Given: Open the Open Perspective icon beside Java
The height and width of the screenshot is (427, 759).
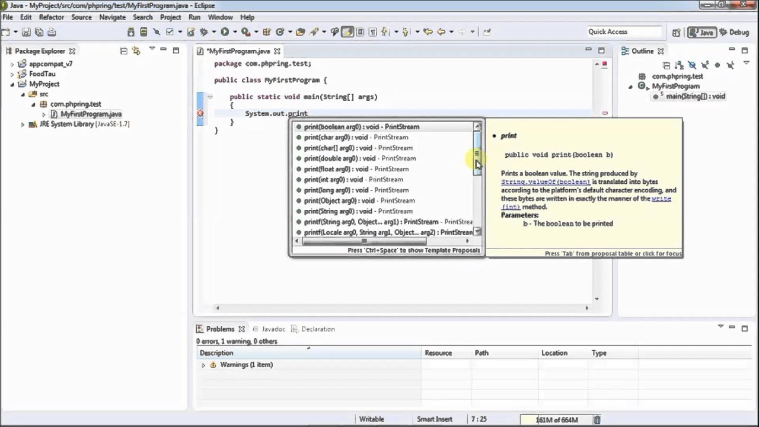Looking at the screenshot, I should (x=677, y=32).
